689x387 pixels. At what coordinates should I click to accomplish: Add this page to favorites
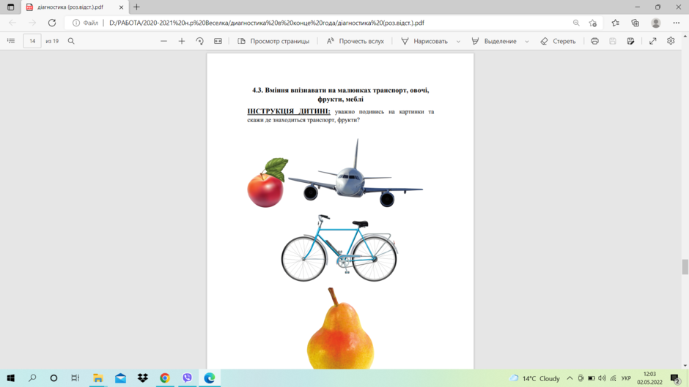(593, 23)
